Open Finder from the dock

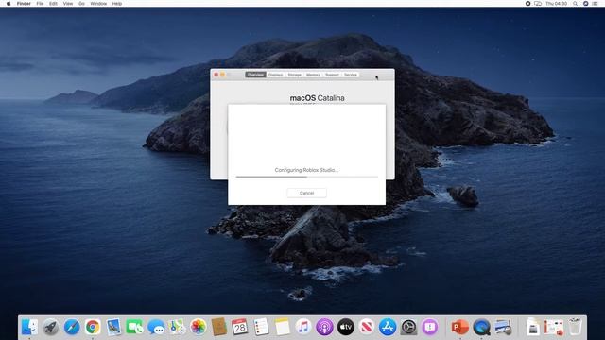29,327
